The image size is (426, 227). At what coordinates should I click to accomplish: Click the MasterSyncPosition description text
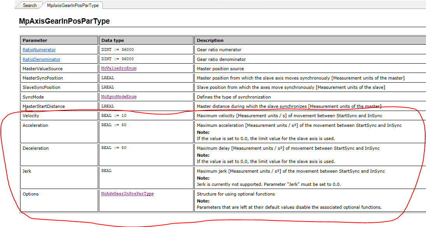pyautogui.click(x=301, y=78)
